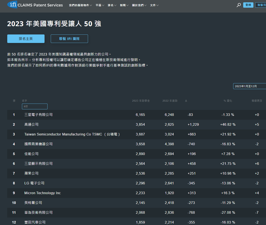Open the 2023年1月至12月 date range dropdown
266x225 pixels.
[x=249, y=86]
